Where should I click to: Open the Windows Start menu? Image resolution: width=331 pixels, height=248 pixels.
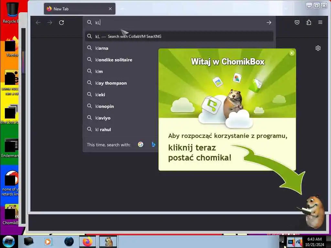(x=8, y=242)
